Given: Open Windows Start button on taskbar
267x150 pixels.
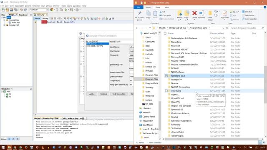Looking at the screenshot, I should point(3,147).
